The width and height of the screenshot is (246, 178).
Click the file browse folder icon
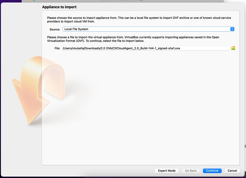point(233,48)
